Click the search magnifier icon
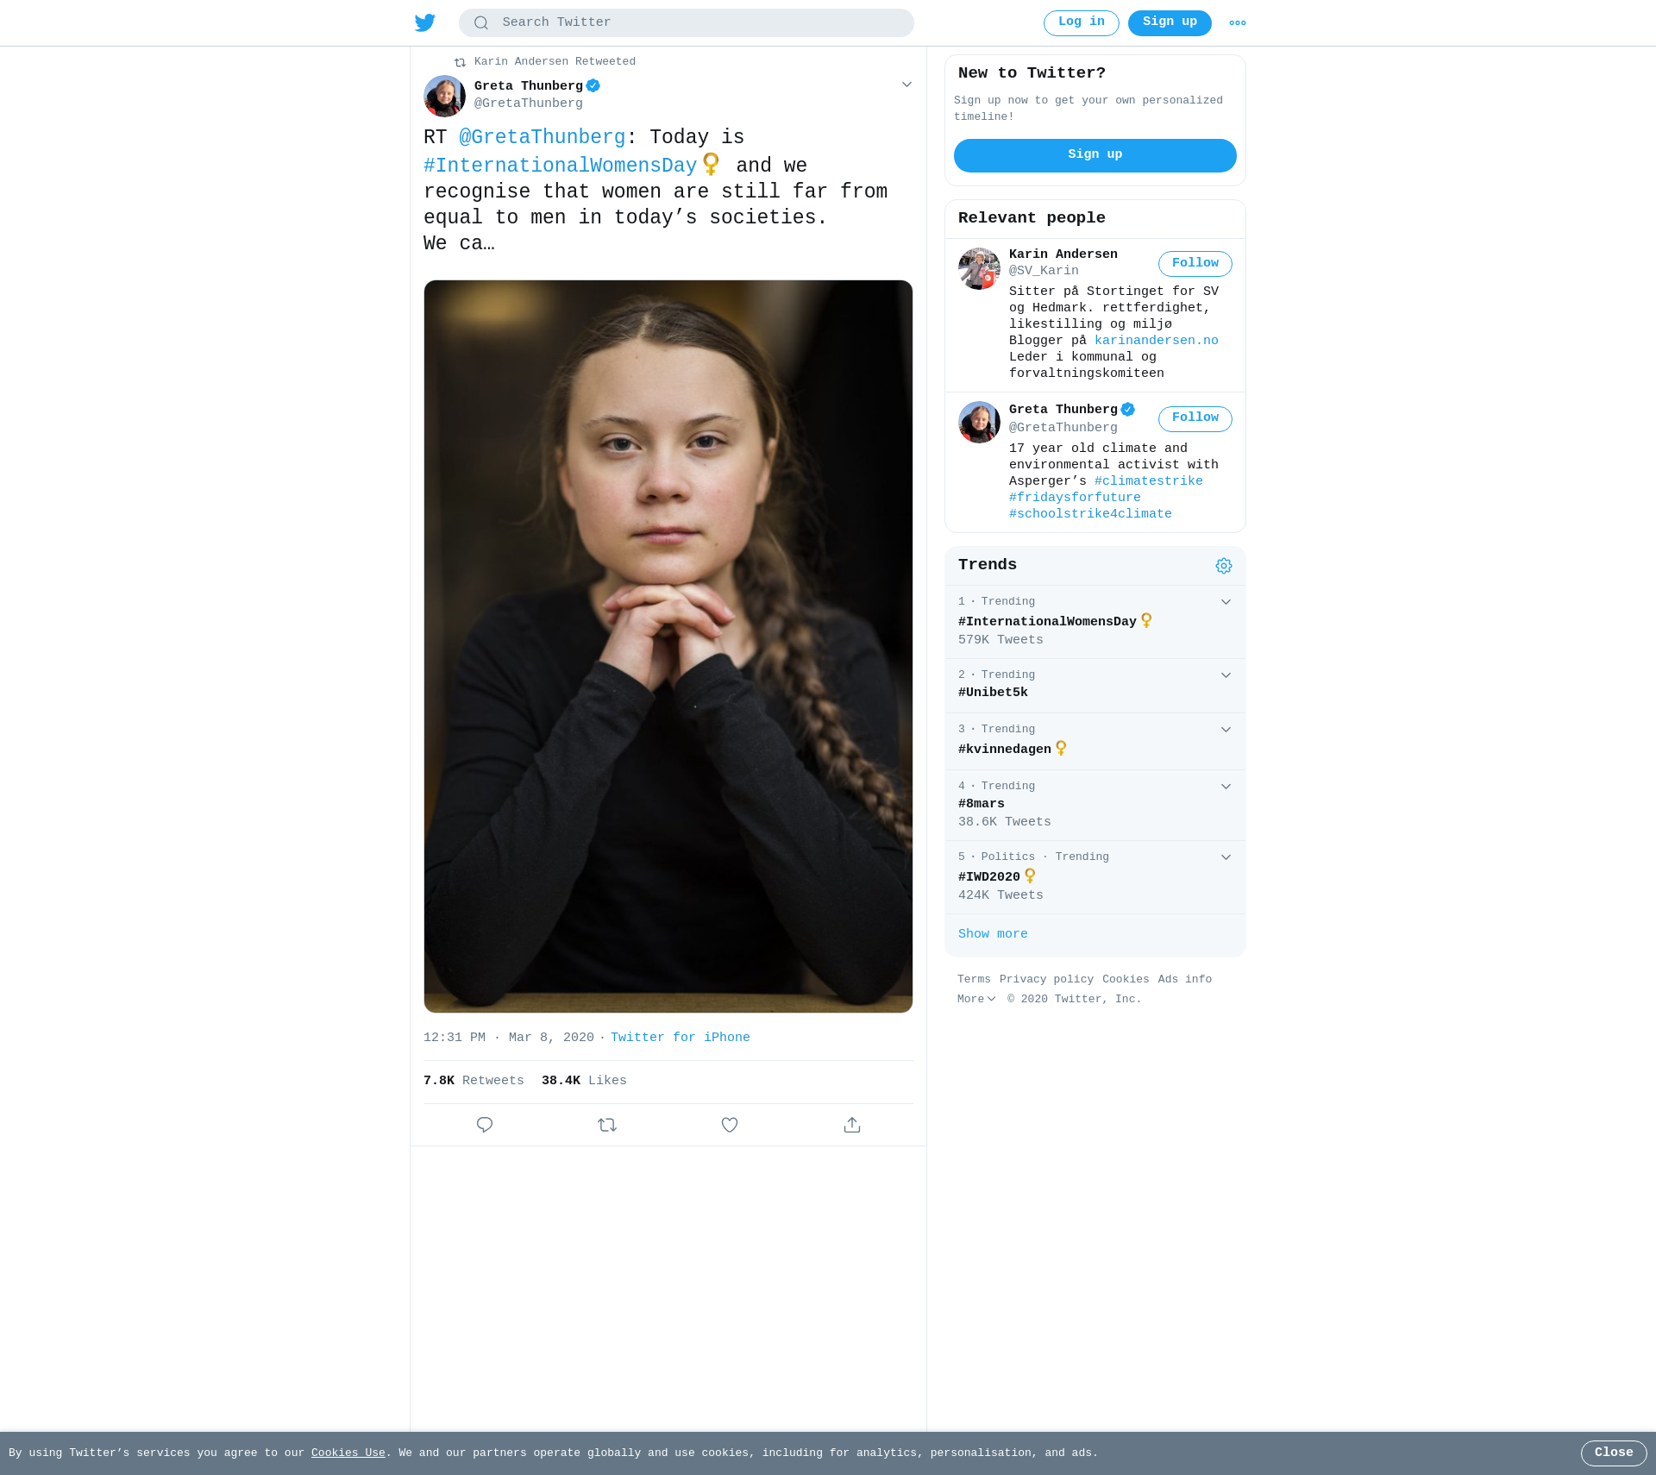 point(481,23)
